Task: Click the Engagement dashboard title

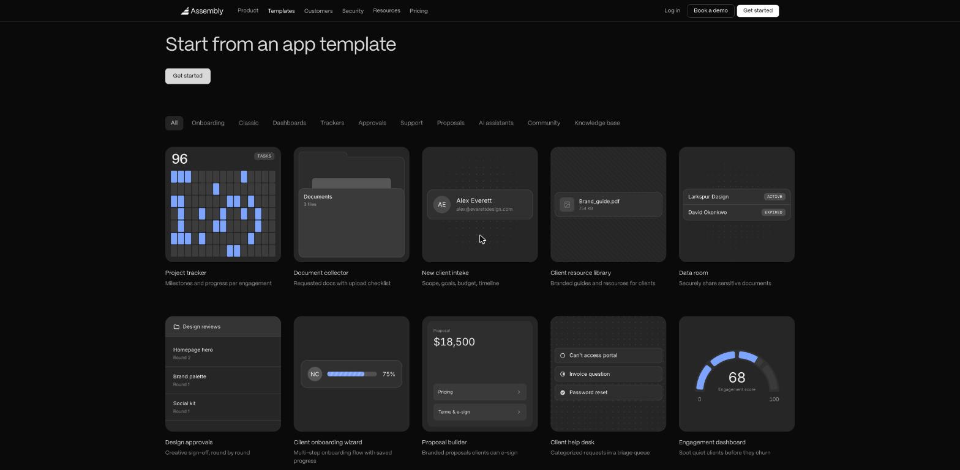Action: click(x=712, y=442)
